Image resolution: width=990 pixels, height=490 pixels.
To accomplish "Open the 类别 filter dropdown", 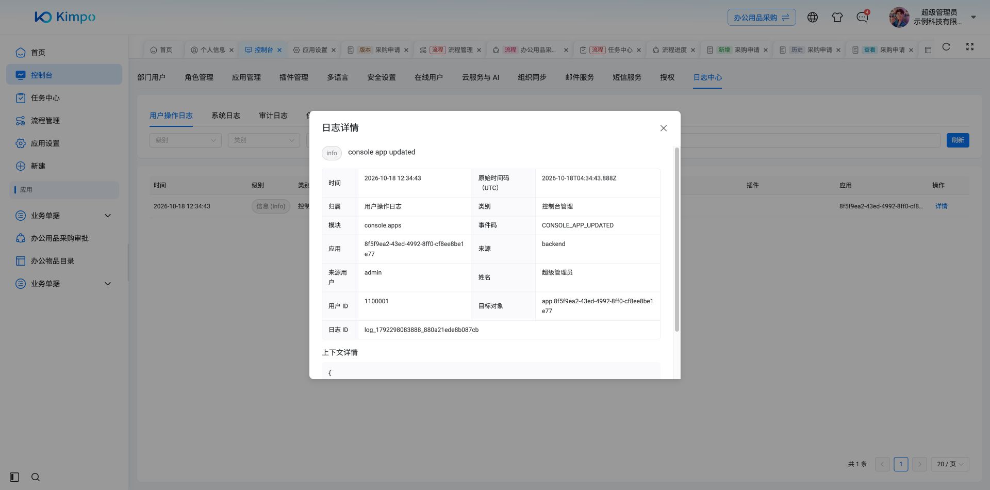I will tap(264, 140).
